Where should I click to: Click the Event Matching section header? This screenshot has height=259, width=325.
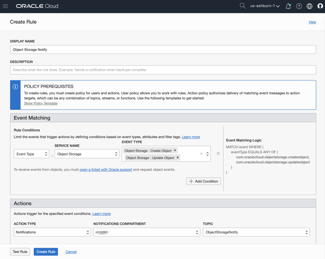163,118
